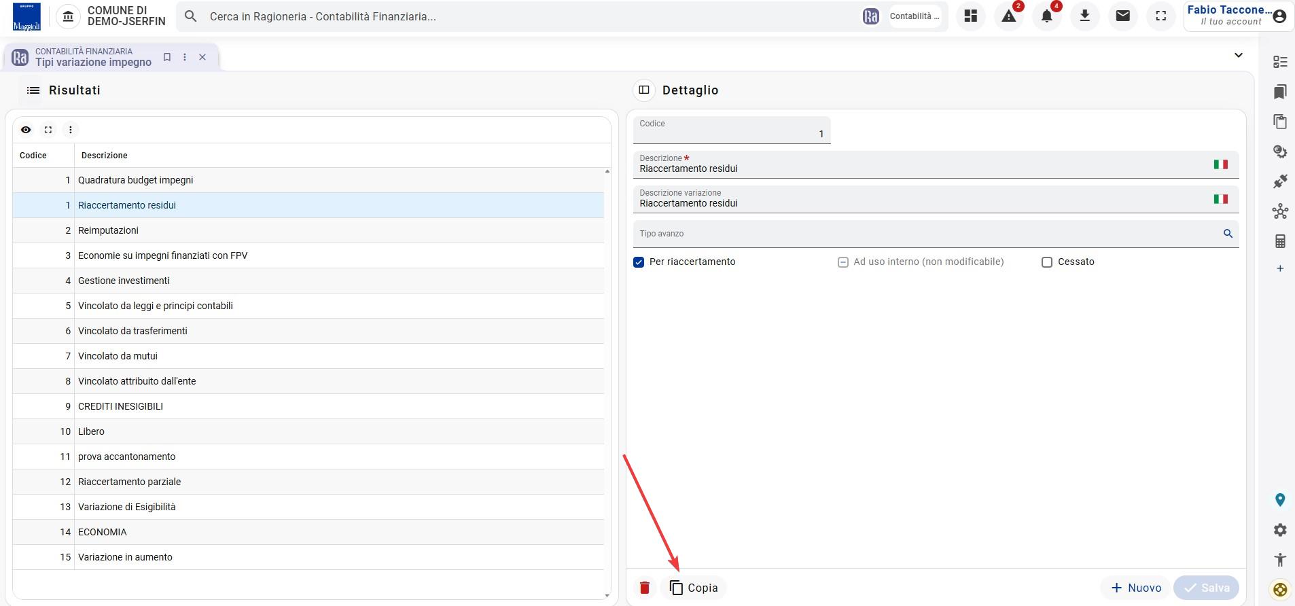
Task: Select row Riaccertamento parziale
Action: pyautogui.click(x=308, y=482)
